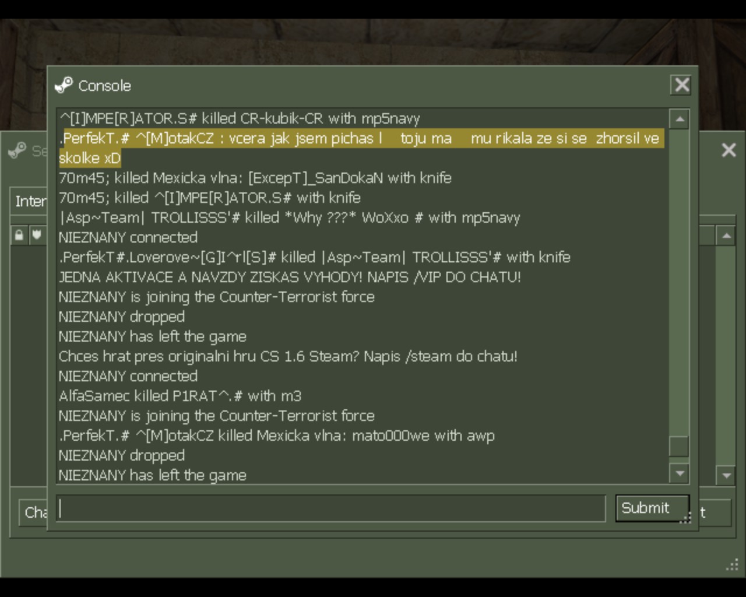This screenshot has width=746, height=597.
Task: Click the partially hidden Cha button
Action: click(34, 512)
